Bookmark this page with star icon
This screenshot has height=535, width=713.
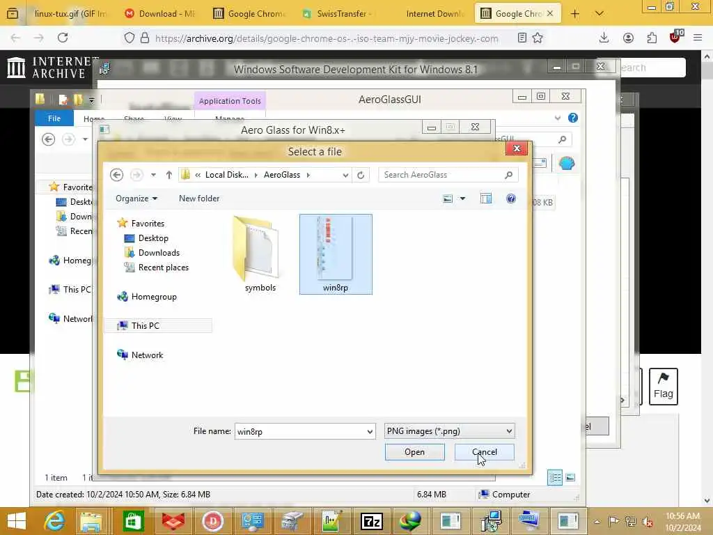pyautogui.click(x=538, y=38)
